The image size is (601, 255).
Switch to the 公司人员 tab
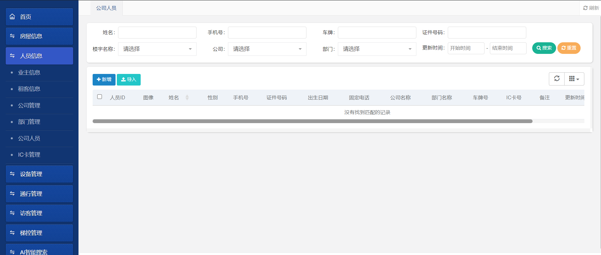pyautogui.click(x=106, y=8)
